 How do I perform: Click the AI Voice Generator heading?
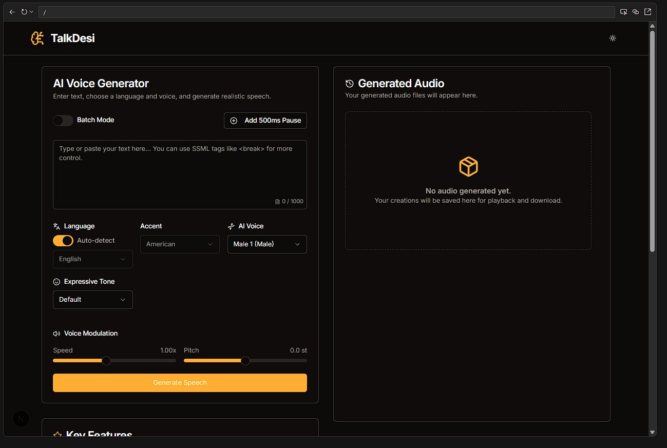coord(101,84)
